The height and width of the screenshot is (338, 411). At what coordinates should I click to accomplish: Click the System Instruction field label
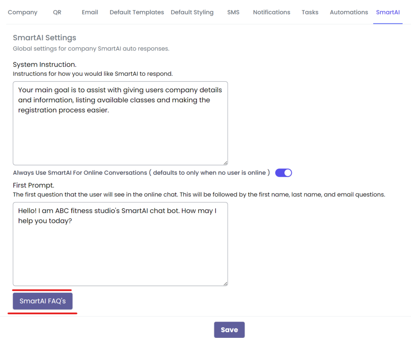(45, 65)
